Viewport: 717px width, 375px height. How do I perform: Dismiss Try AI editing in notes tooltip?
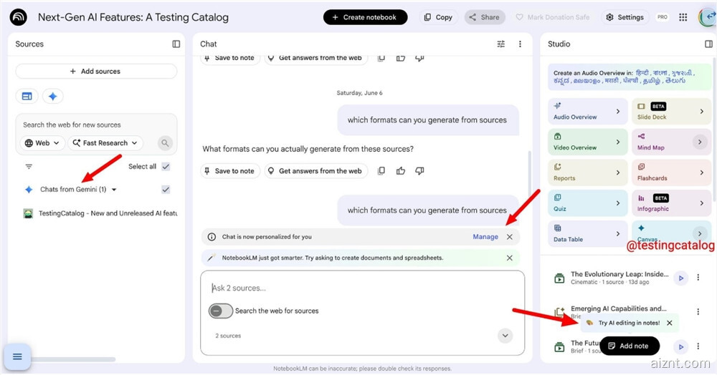click(670, 323)
